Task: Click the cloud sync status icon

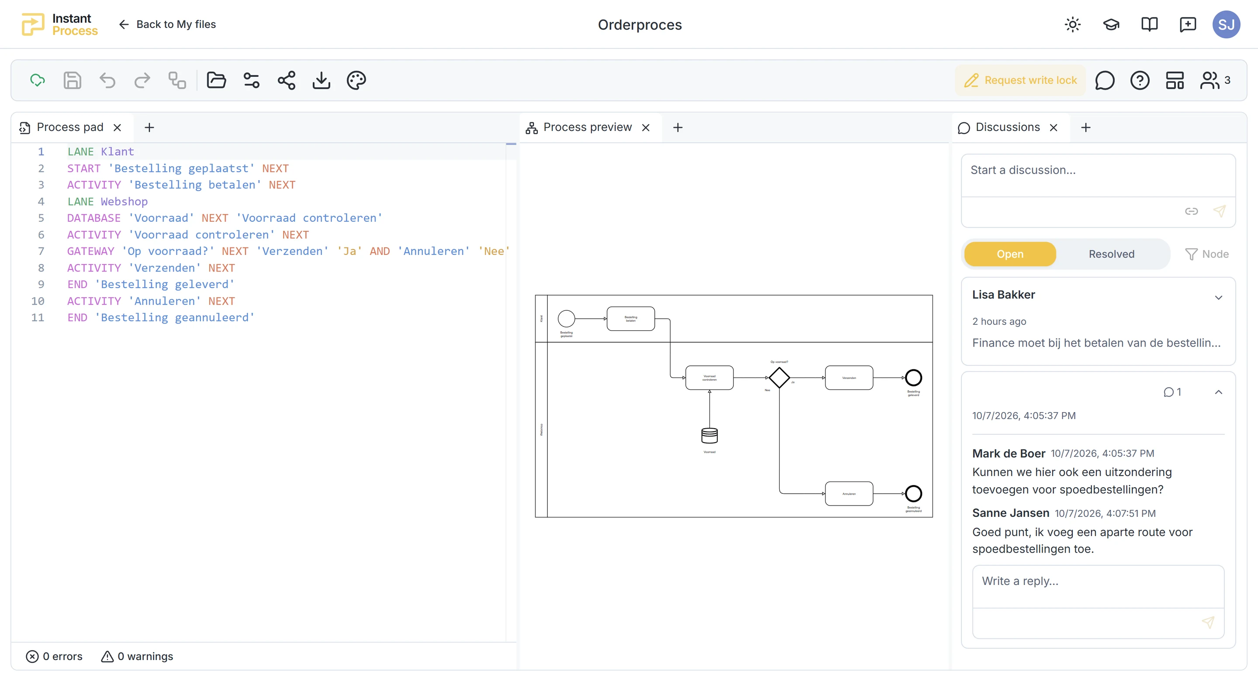Action: 38,80
